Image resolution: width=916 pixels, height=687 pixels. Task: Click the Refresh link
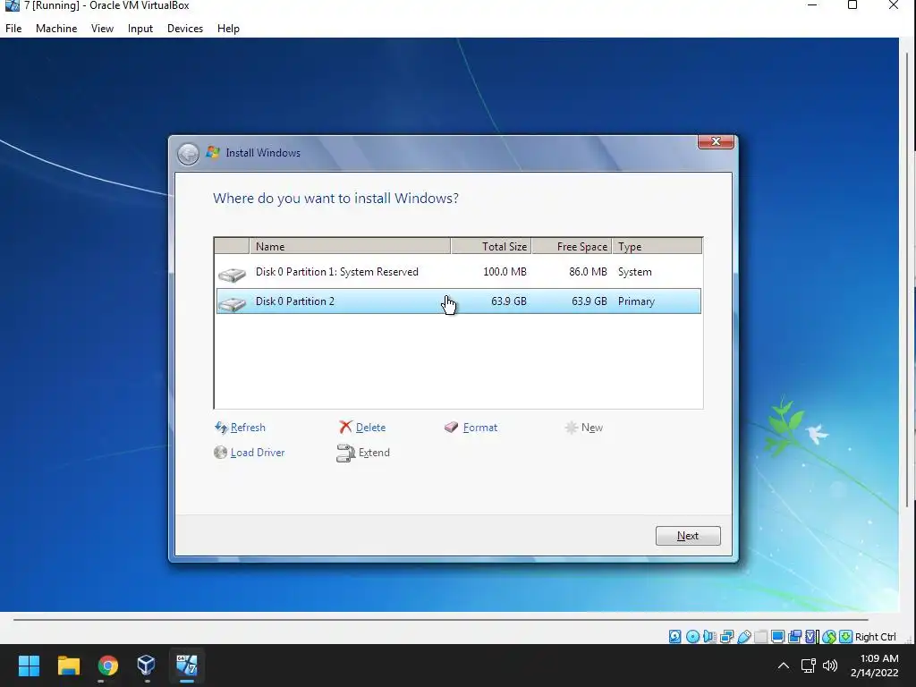tap(248, 428)
